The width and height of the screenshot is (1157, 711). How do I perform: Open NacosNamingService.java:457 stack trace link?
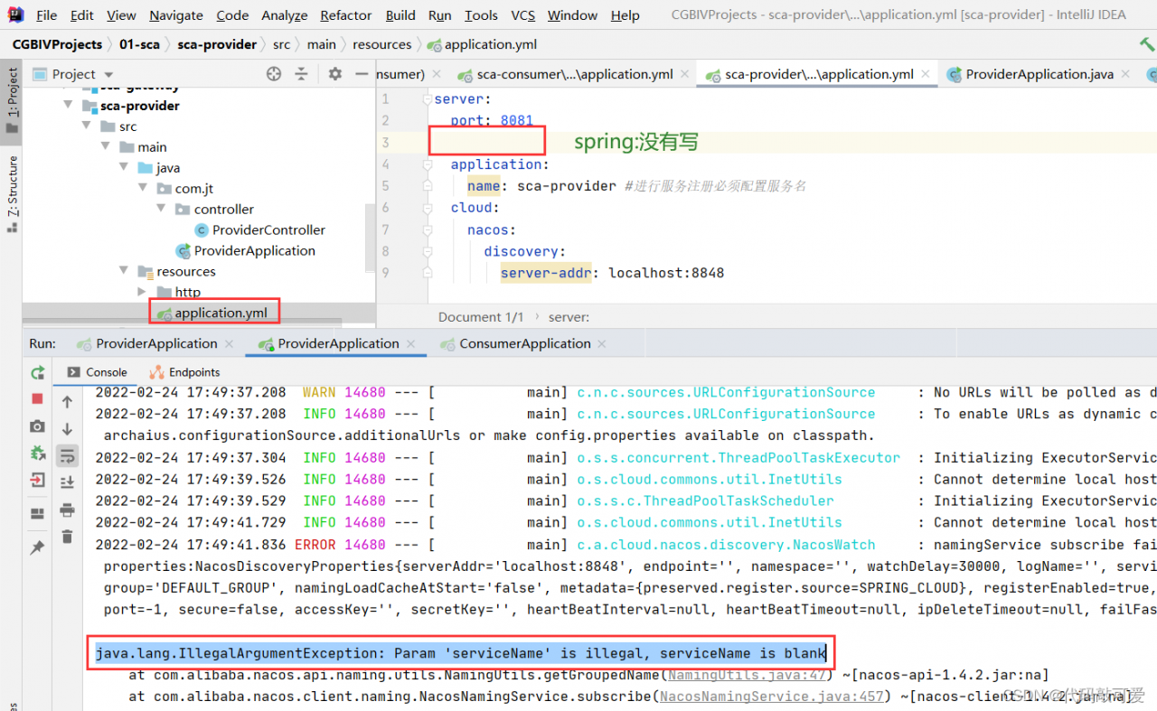[774, 696]
